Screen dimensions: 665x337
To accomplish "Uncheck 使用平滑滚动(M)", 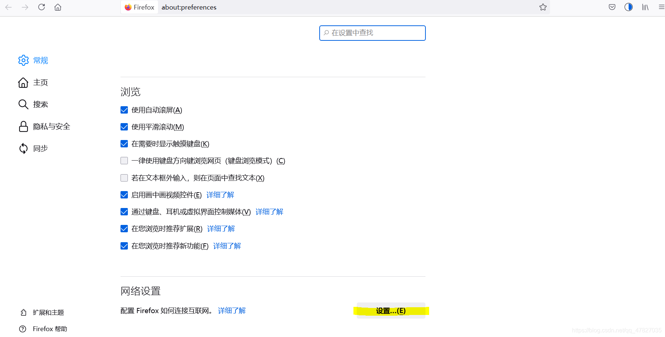I will pos(124,127).
